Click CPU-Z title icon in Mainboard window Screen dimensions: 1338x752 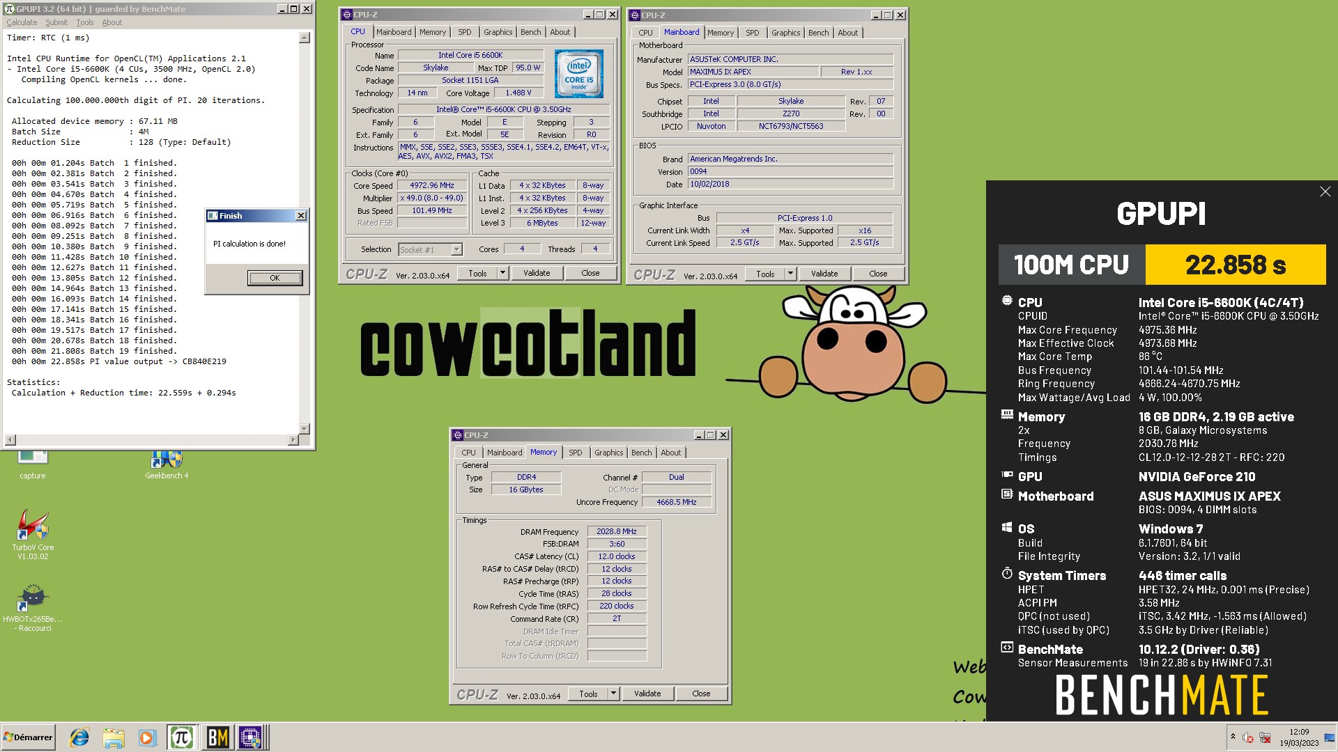point(634,15)
